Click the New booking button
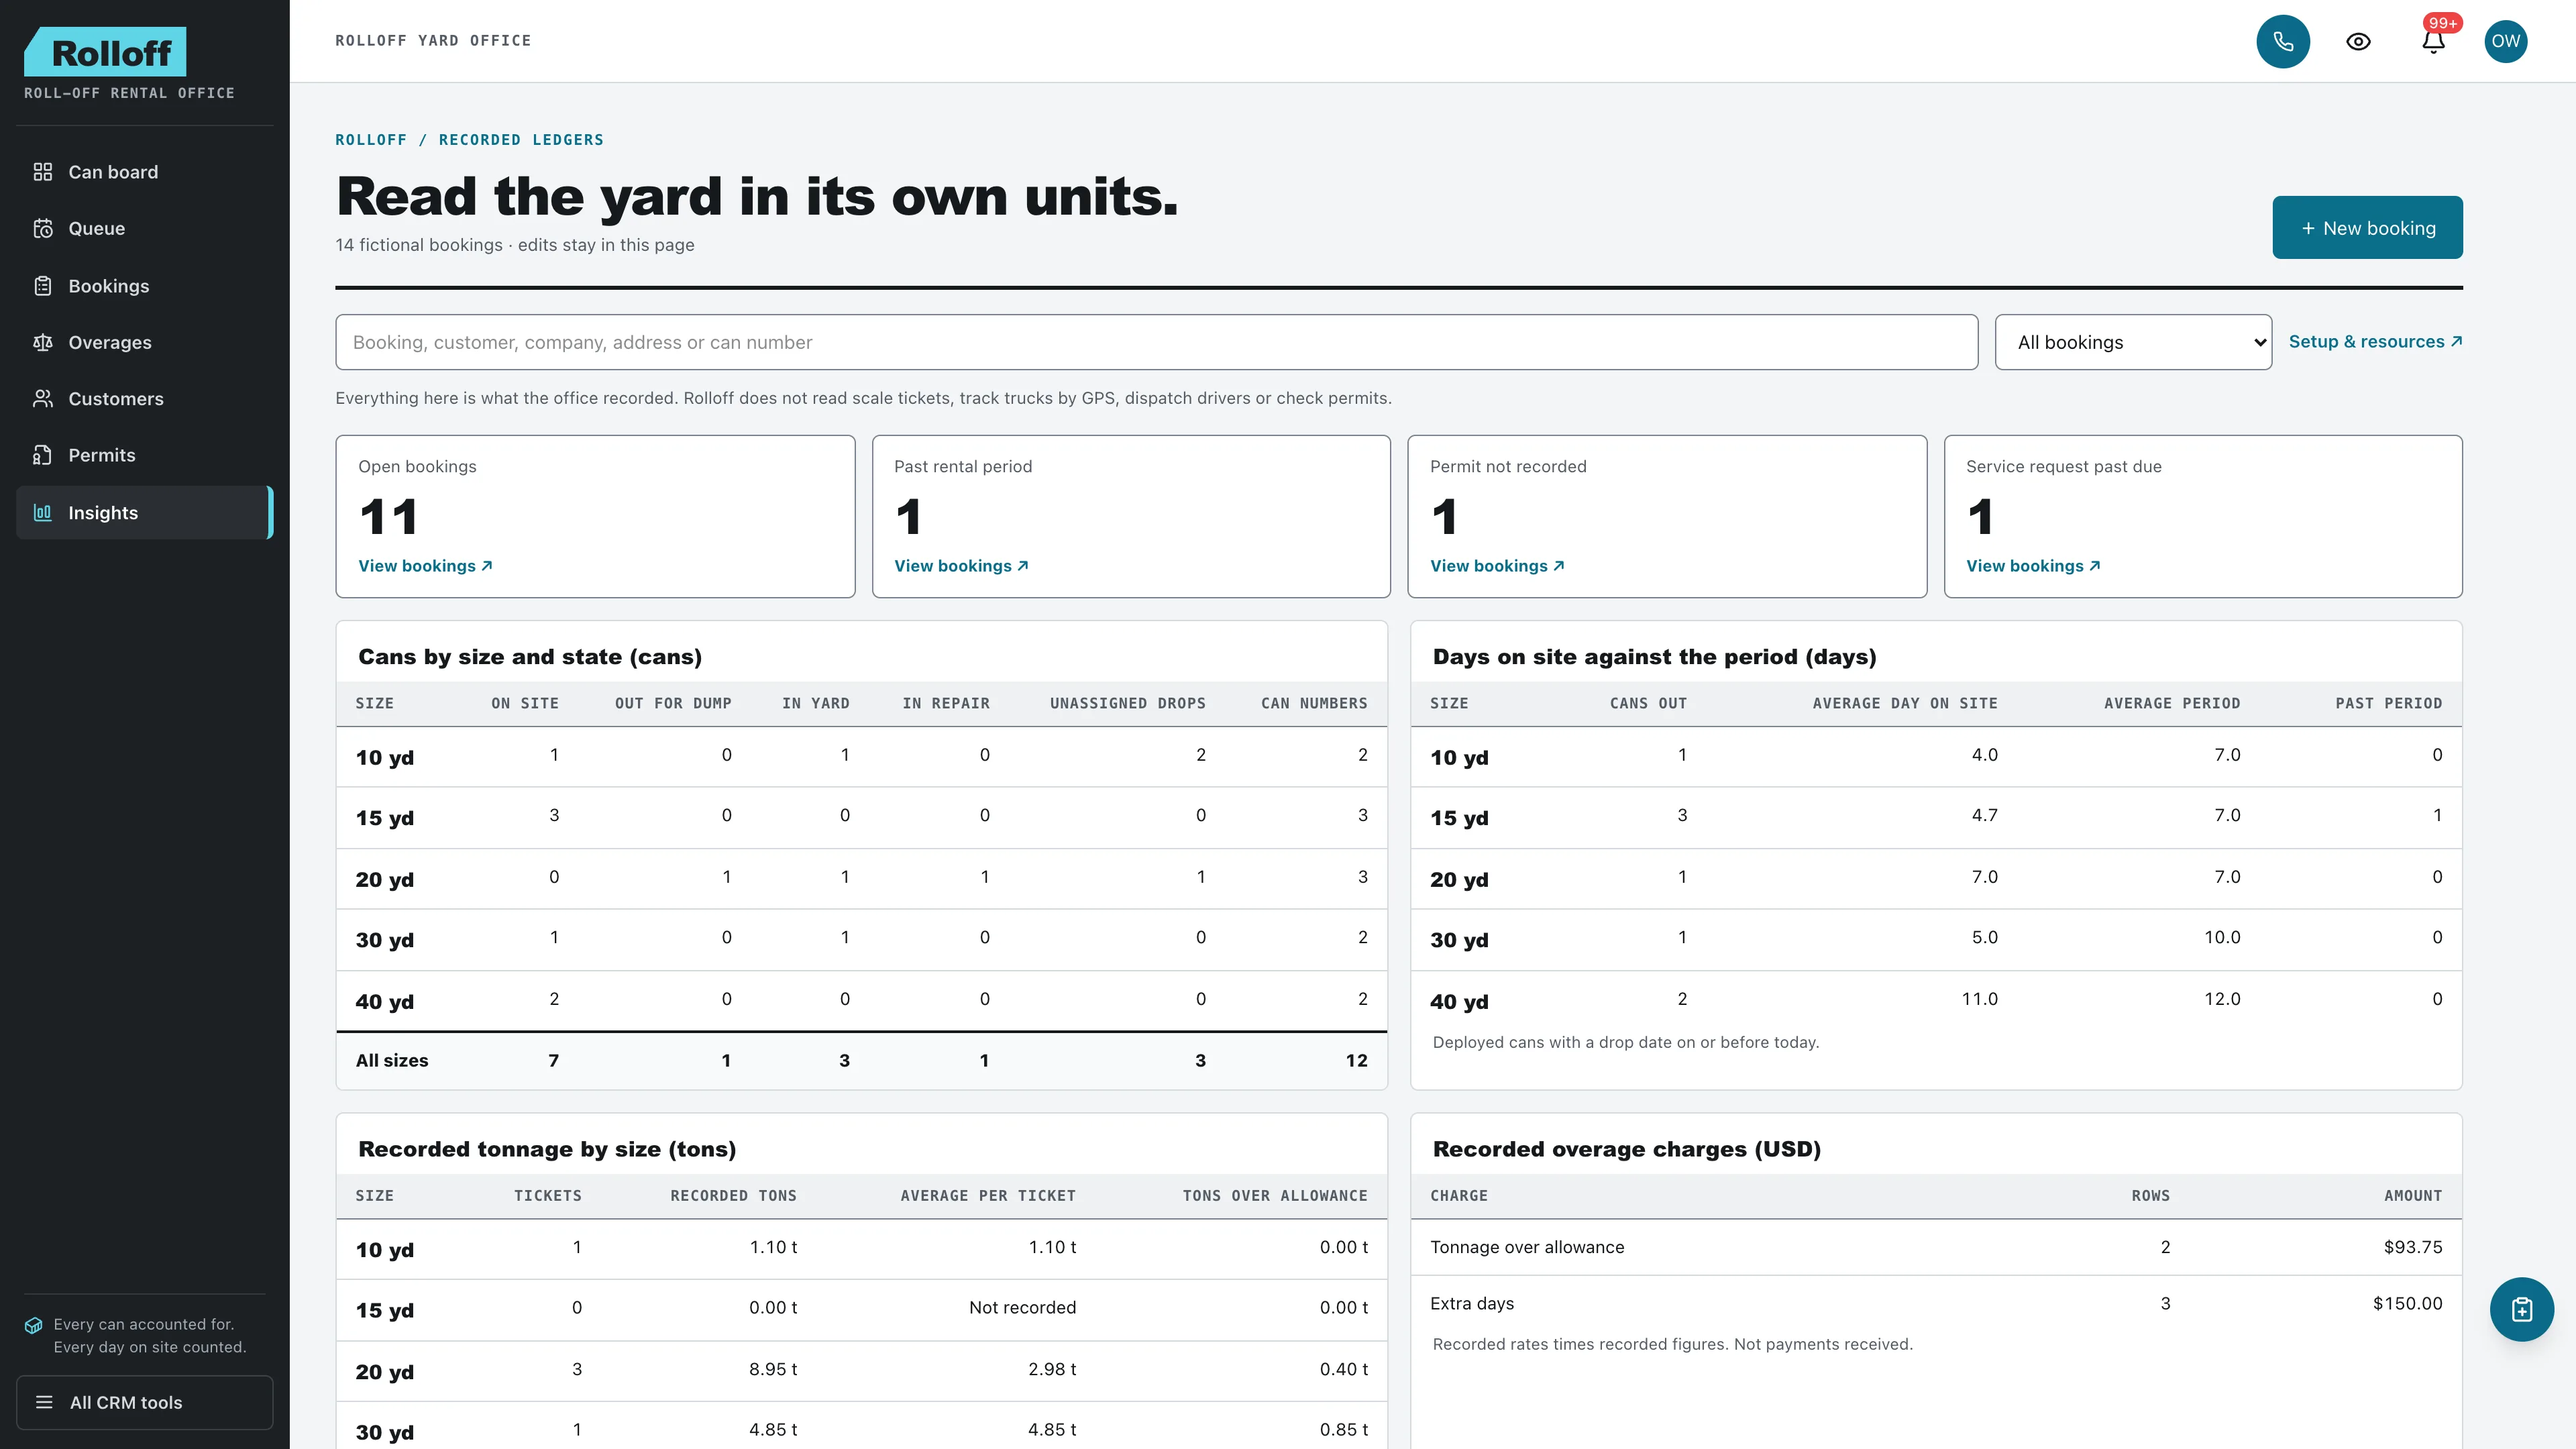This screenshot has height=1449, width=2576. (2367, 227)
